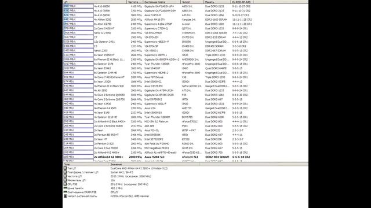Sort by the Системная плата column header

click(x=162, y=2)
